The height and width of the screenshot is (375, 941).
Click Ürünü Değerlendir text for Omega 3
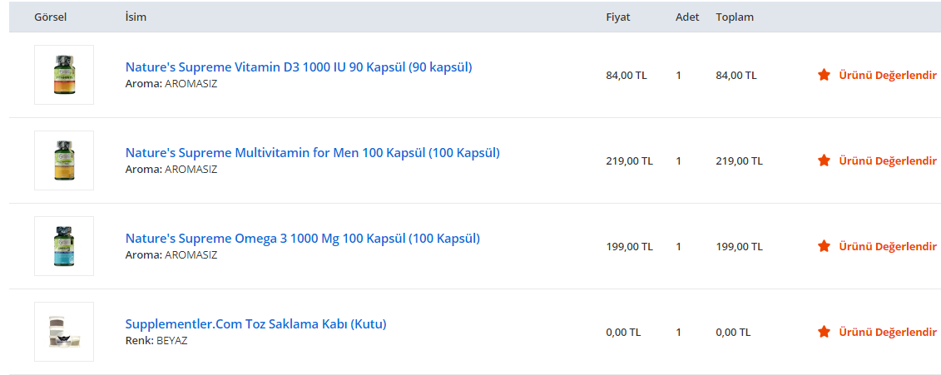coord(887,246)
